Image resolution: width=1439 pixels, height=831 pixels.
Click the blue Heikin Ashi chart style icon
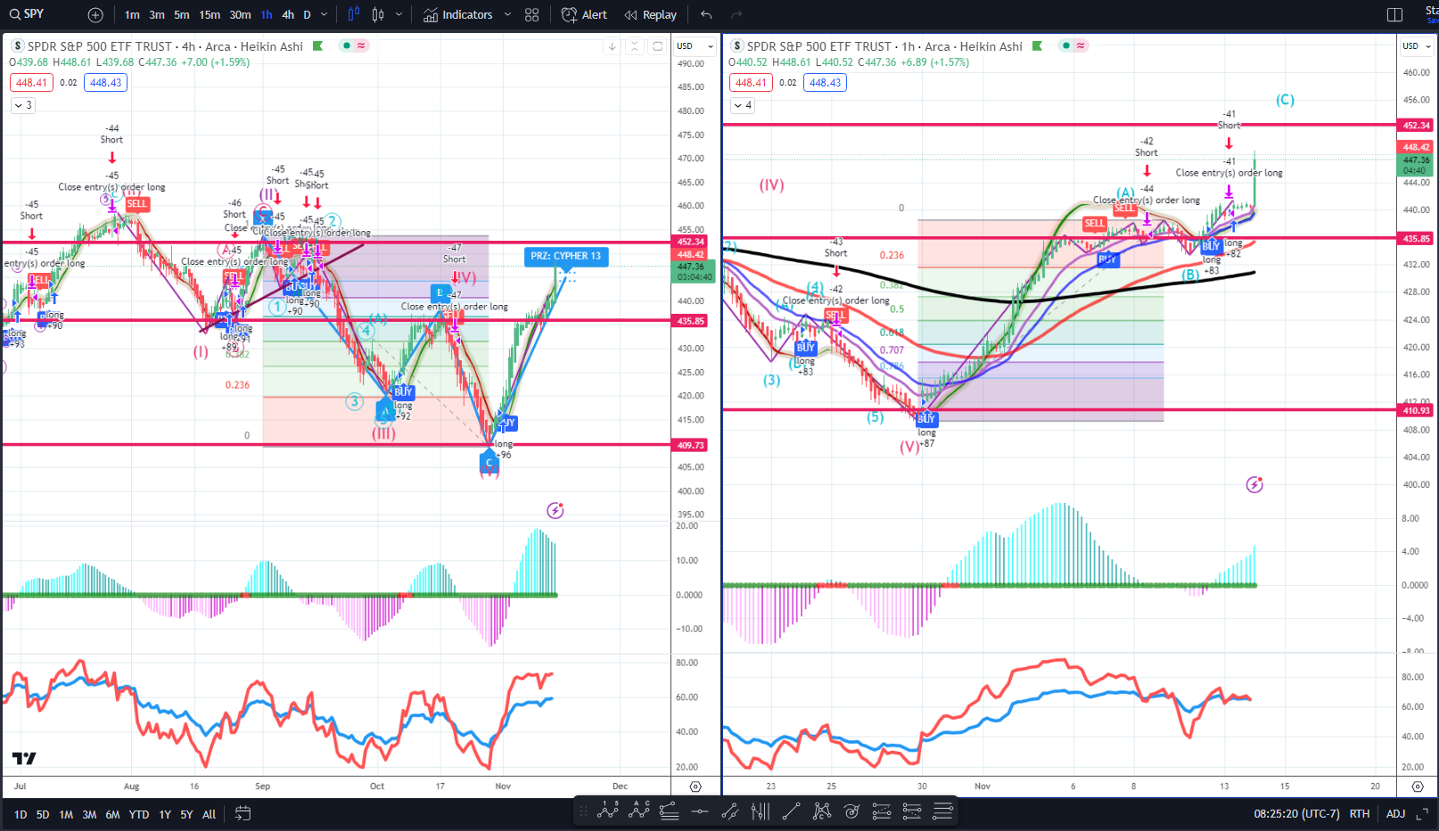(x=354, y=15)
